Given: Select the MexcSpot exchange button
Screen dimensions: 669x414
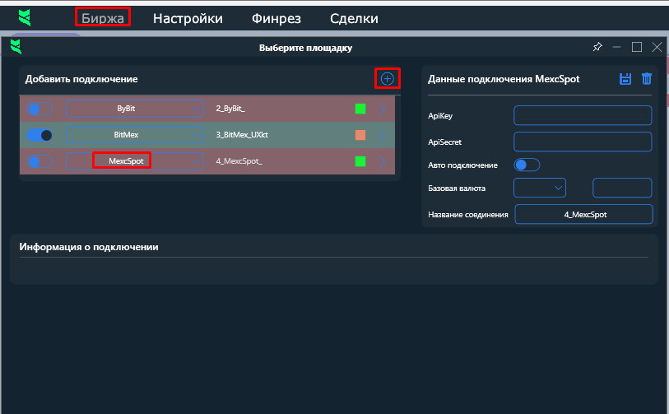Looking at the screenshot, I should coord(127,161).
